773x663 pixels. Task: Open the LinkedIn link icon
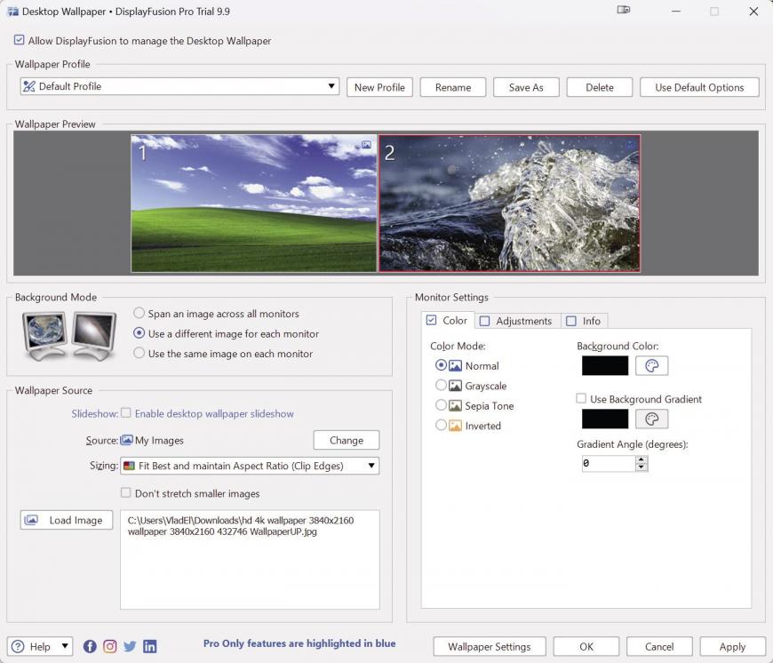click(x=150, y=646)
